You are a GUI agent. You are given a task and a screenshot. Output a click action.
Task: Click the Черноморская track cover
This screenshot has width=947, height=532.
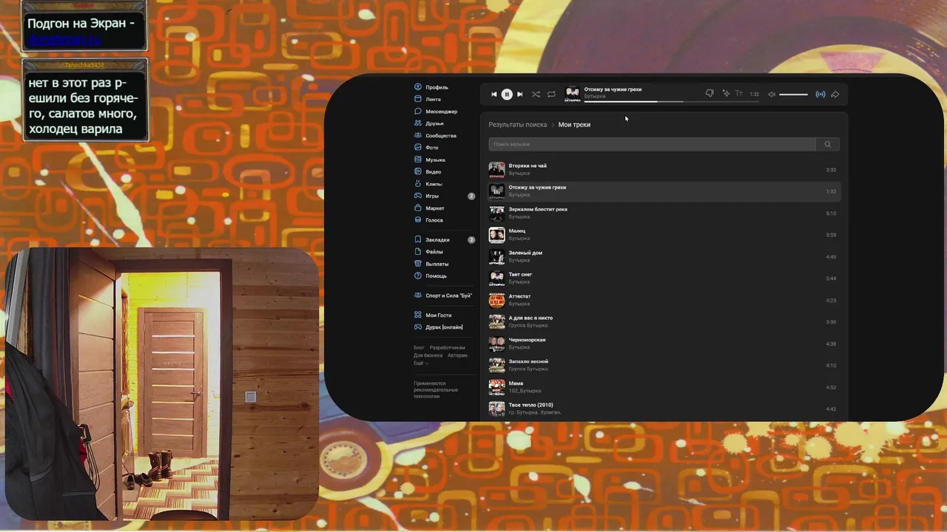click(x=496, y=344)
